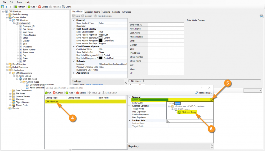Click the Add icon in Lookup editor

[67, 93]
